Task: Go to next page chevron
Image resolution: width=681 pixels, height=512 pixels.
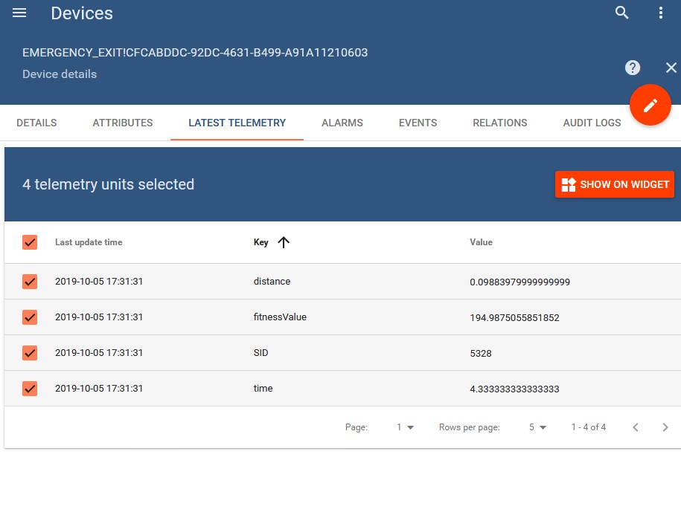Action: click(x=665, y=427)
